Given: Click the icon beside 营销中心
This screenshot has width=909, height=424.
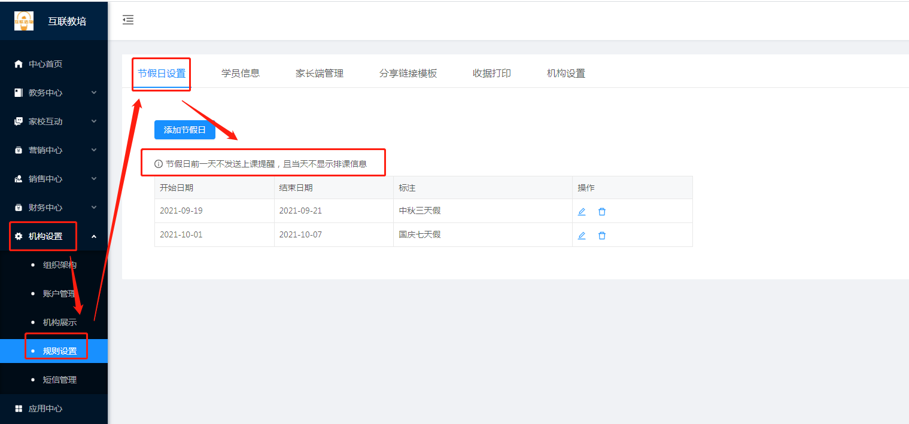Looking at the screenshot, I should [x=19, y=150].
